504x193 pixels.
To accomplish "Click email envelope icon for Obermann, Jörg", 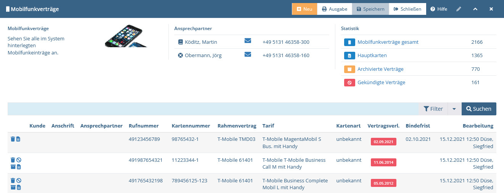I will pyautogui.click(x=248, y=55).
